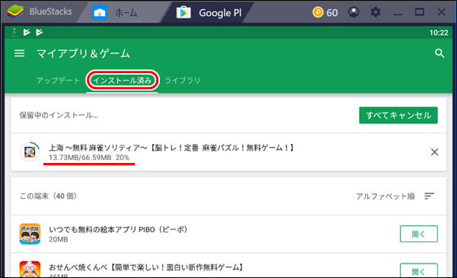
Task: Click the first Play Store notification icon
Action: pyautogui.click(x=27, y=32)
